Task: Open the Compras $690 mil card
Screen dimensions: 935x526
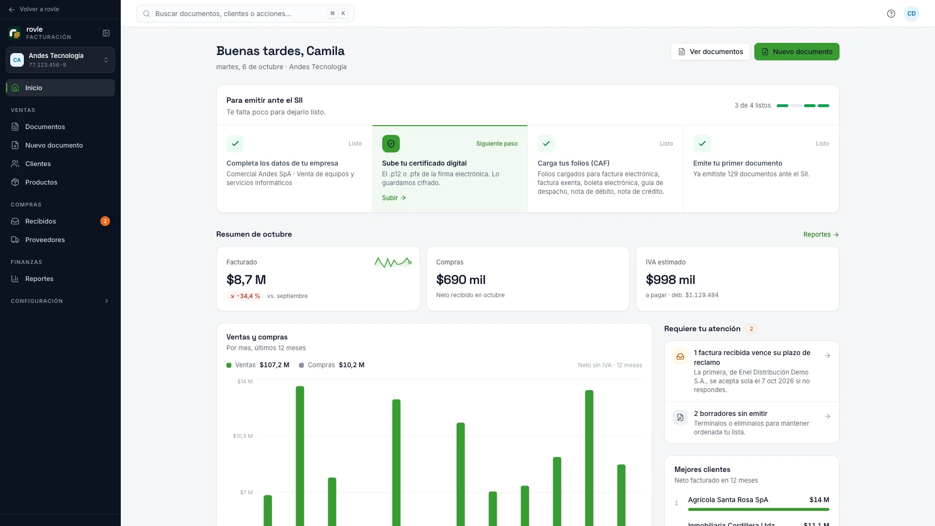Action: (x=528, y=279)
